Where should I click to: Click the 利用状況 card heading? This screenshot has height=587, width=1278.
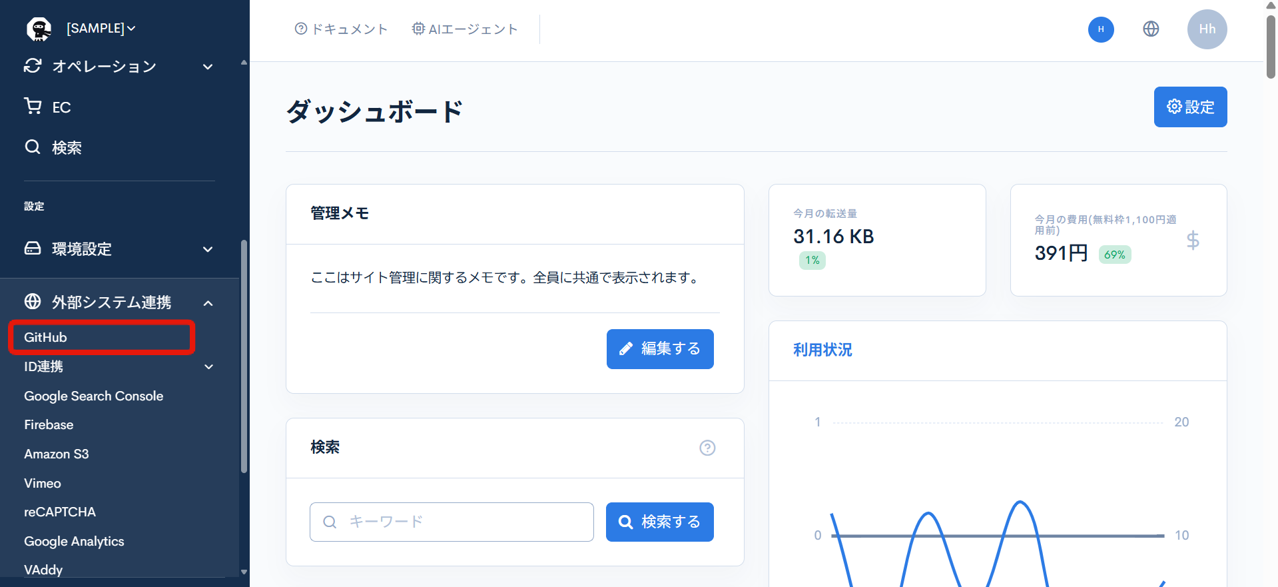[822, 350]
